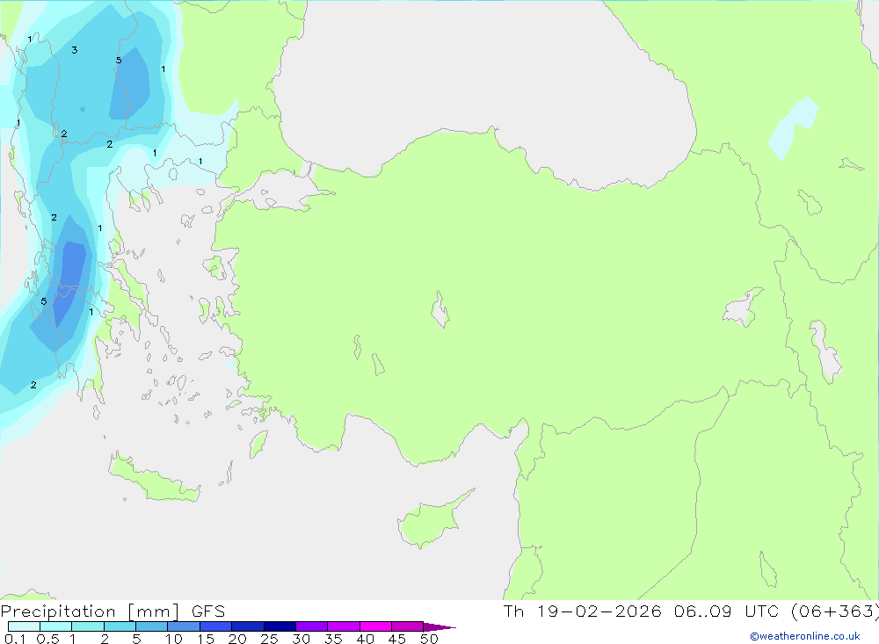Viewport: 879px width, 644px height.
Task: Click the legend value label '40'
Action: pyautogui.click(x=365, y=639)
